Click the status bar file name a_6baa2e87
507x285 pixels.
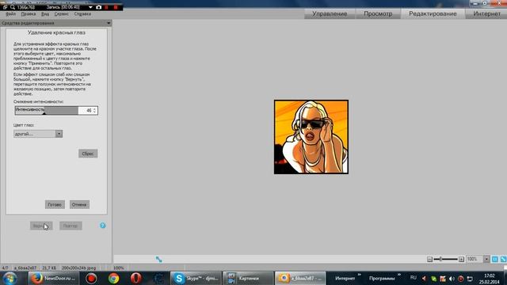pos(25,268)
